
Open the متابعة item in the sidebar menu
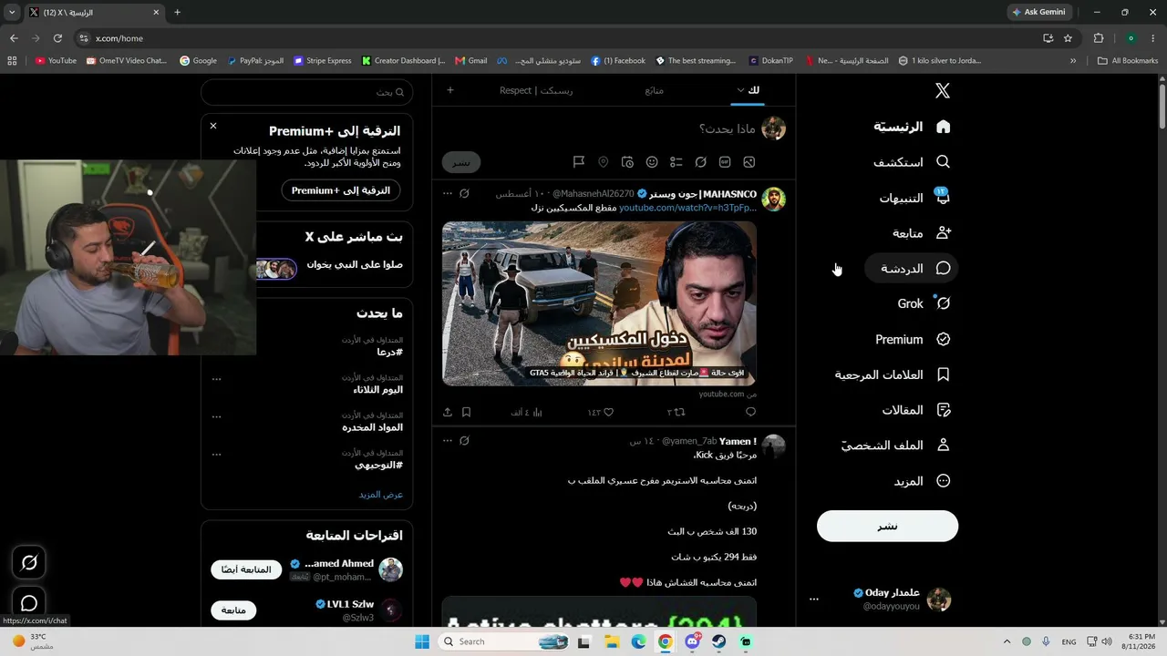pyautogui.click(x=922, y=233)
